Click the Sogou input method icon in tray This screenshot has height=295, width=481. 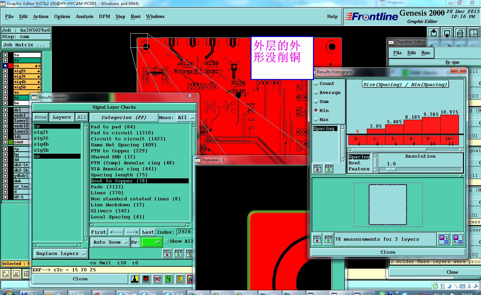coord(435,286)
